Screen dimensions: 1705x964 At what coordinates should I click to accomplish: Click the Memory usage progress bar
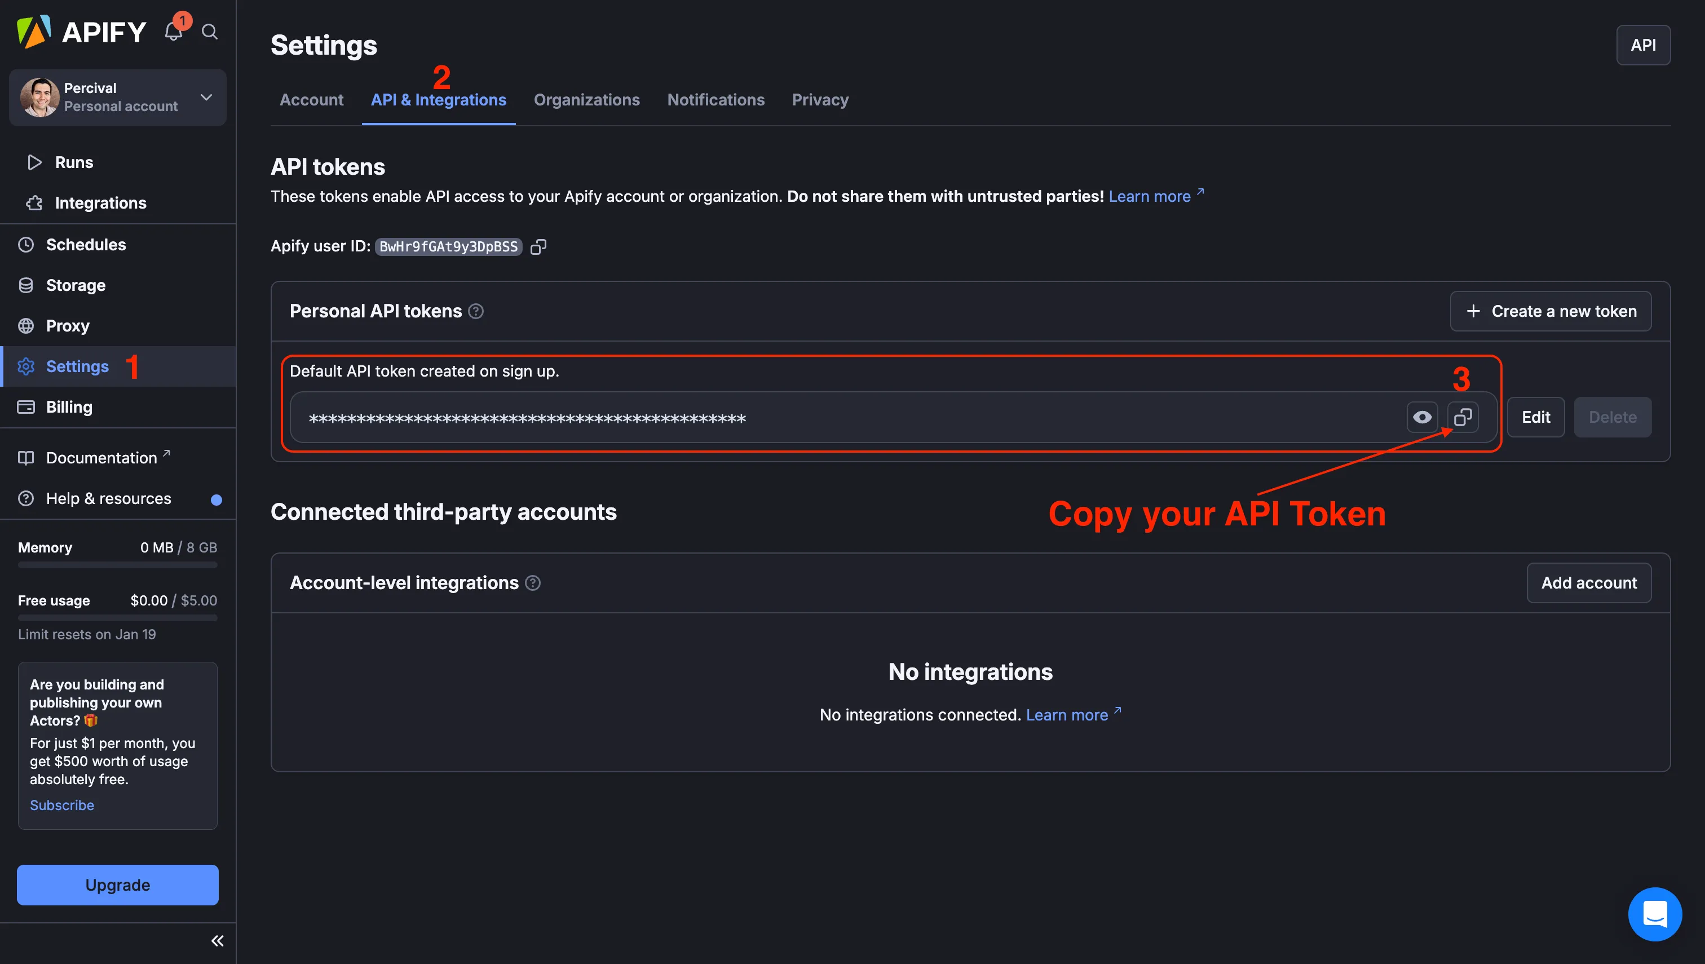(x=117, y=565)
